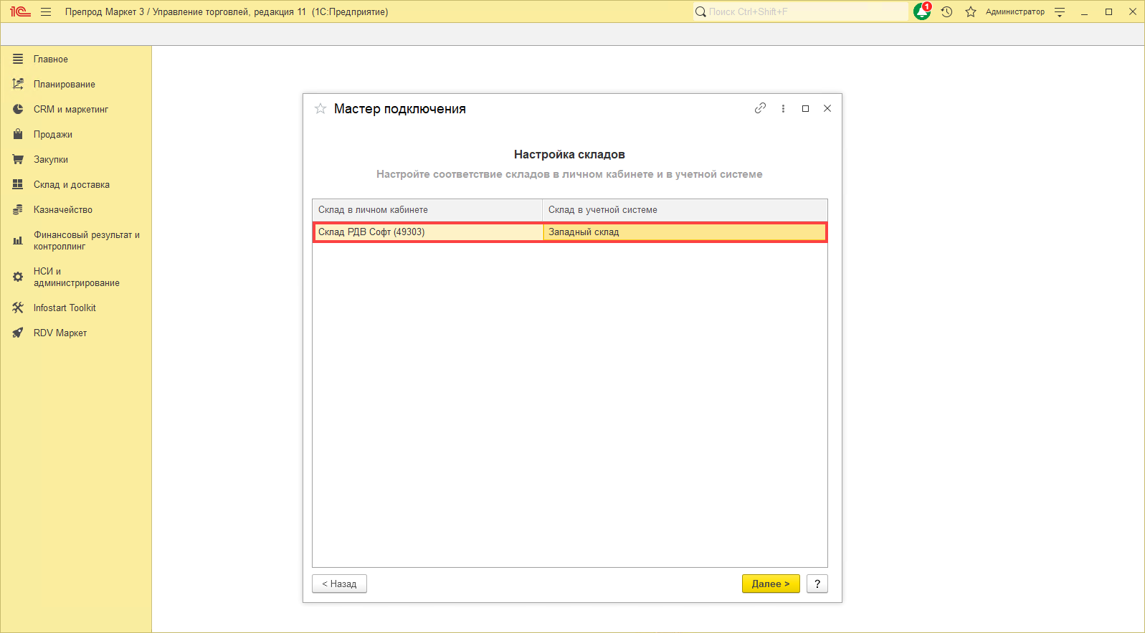Select the Склад РДВ Софт (49303) cell
This screenshot has height=633, width=1145.
tap(428, 232)
